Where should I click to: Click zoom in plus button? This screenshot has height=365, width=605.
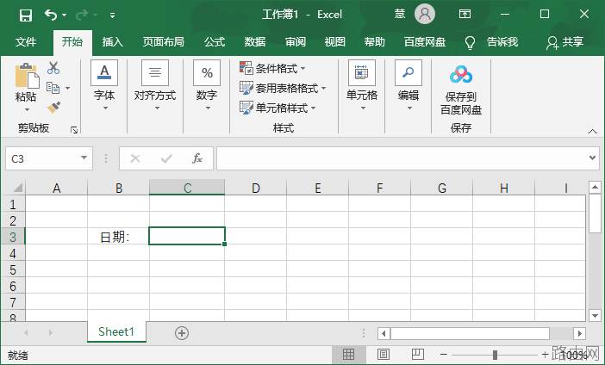point(545,355)
